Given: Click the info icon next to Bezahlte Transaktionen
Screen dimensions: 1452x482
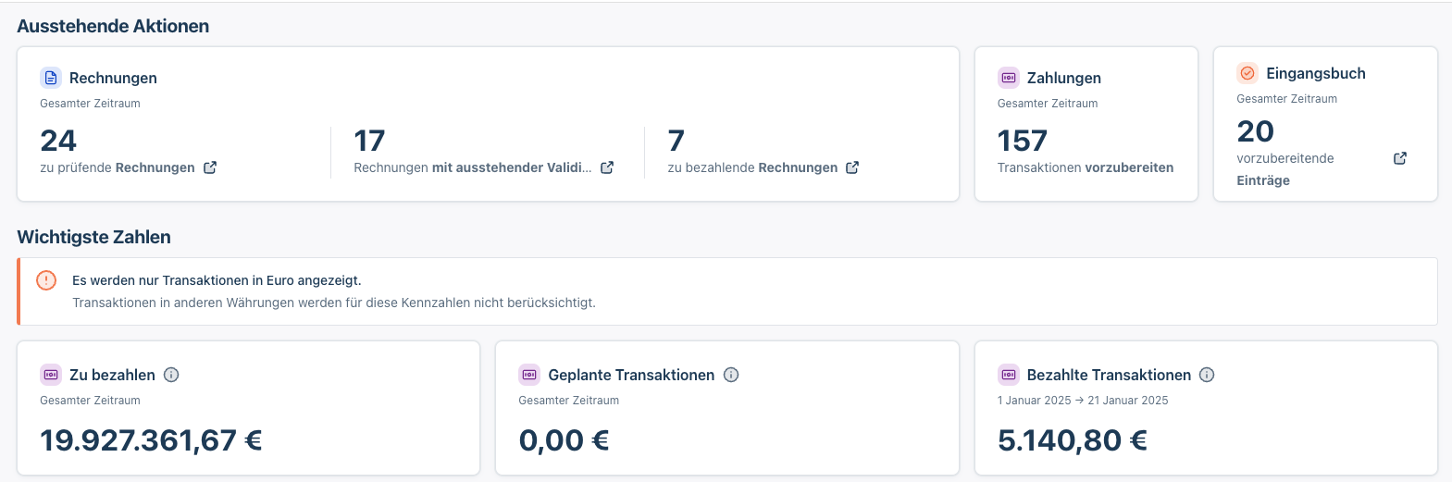Looking at the screenshot, I should (x=1207, y=375).
